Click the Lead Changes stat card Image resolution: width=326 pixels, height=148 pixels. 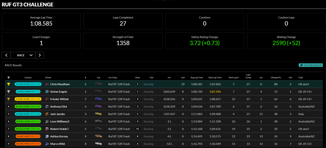[41, 41]
